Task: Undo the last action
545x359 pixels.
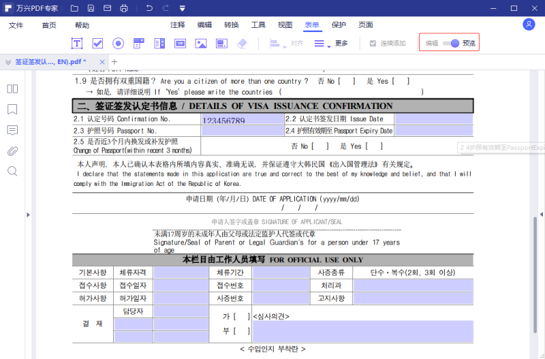Action: (149, 8)
